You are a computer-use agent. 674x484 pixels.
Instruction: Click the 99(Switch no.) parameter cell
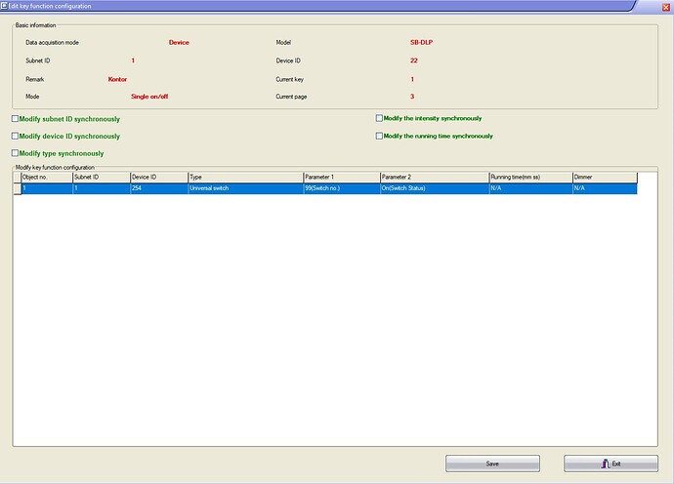pyautogui.click(x=342, y=188)
